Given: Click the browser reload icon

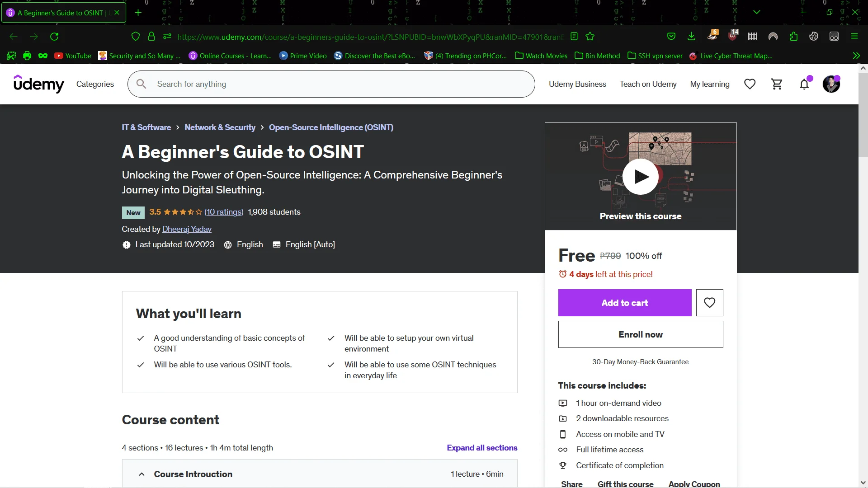Looking at the screenshot, I should [x=54, y=37].
